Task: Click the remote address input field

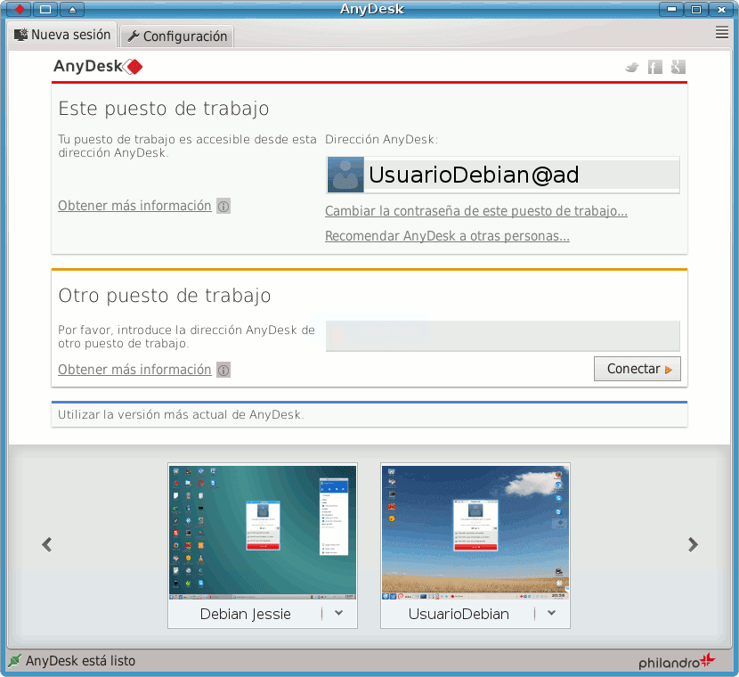Action: coord(502,336)
